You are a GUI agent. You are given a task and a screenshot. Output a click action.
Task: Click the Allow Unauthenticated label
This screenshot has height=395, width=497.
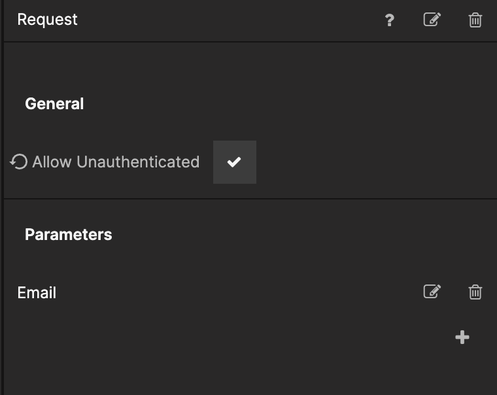[x=116, y=162]
